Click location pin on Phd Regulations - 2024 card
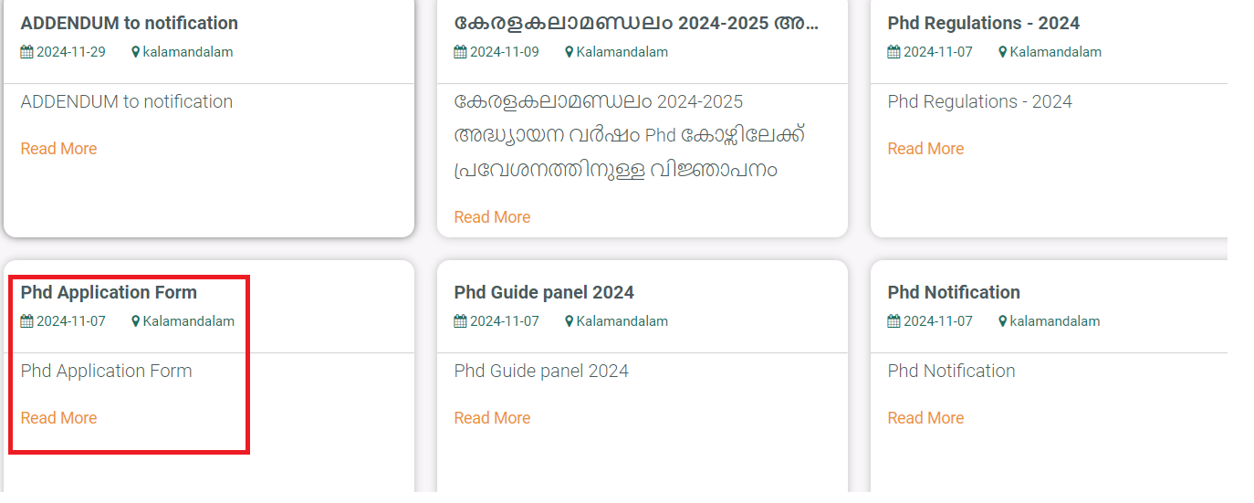The height and width of the screenshot is (503, 1254). [1003, 52]
